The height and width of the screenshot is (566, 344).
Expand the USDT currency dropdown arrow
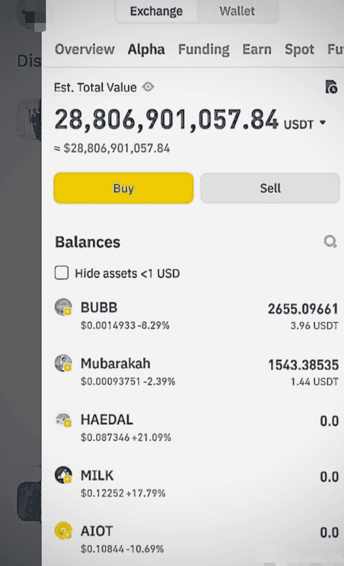(322, 123)
